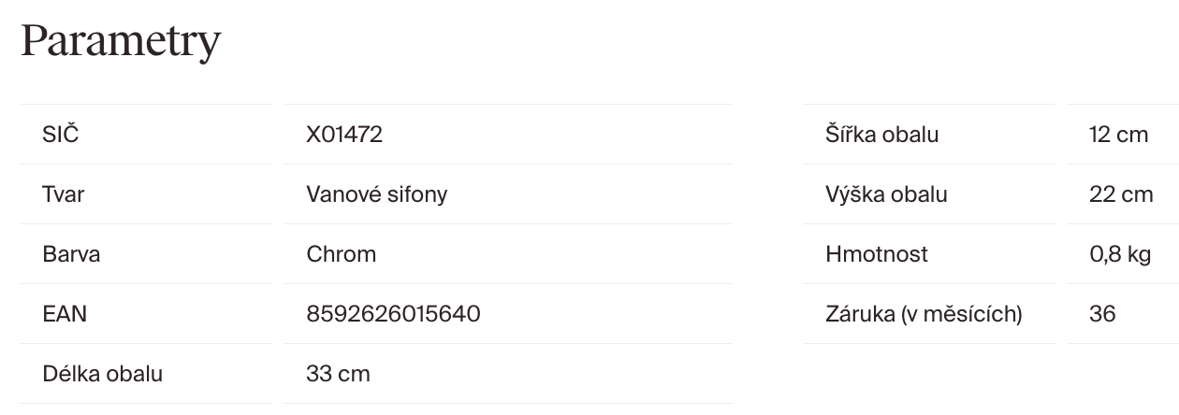The height and width of the screenshot is (415, 1179).
Task: Click the Hmotnost parameter label
Action: tap(877, 254)
